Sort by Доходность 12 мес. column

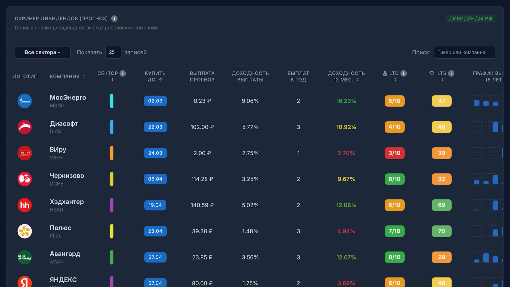click(346, 77)
